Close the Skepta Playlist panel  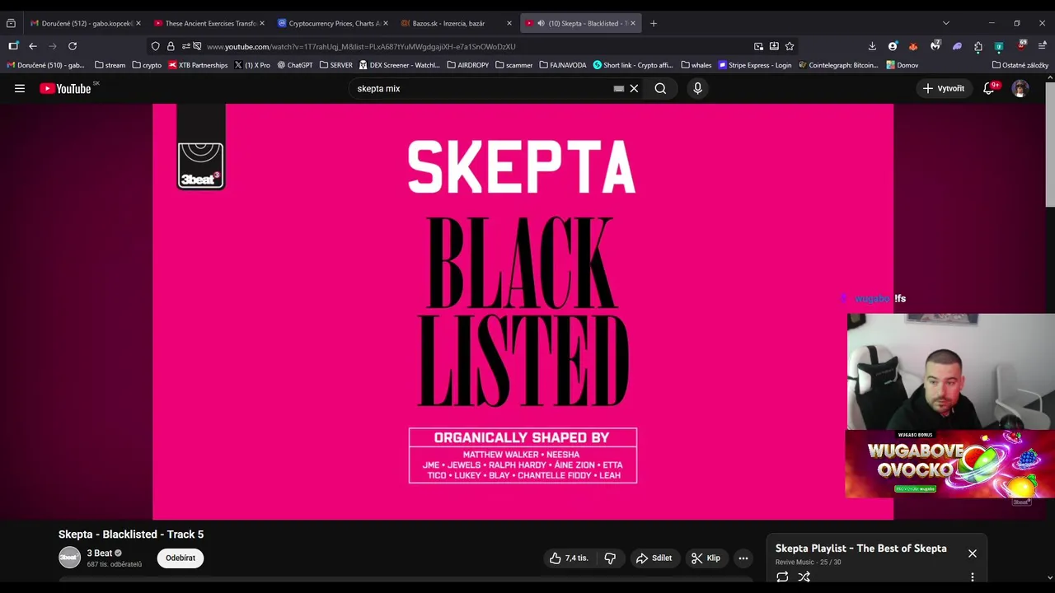pos(973,553)
